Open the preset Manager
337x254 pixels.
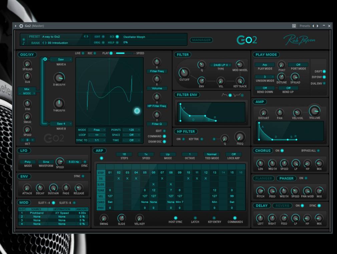[202, 40]
